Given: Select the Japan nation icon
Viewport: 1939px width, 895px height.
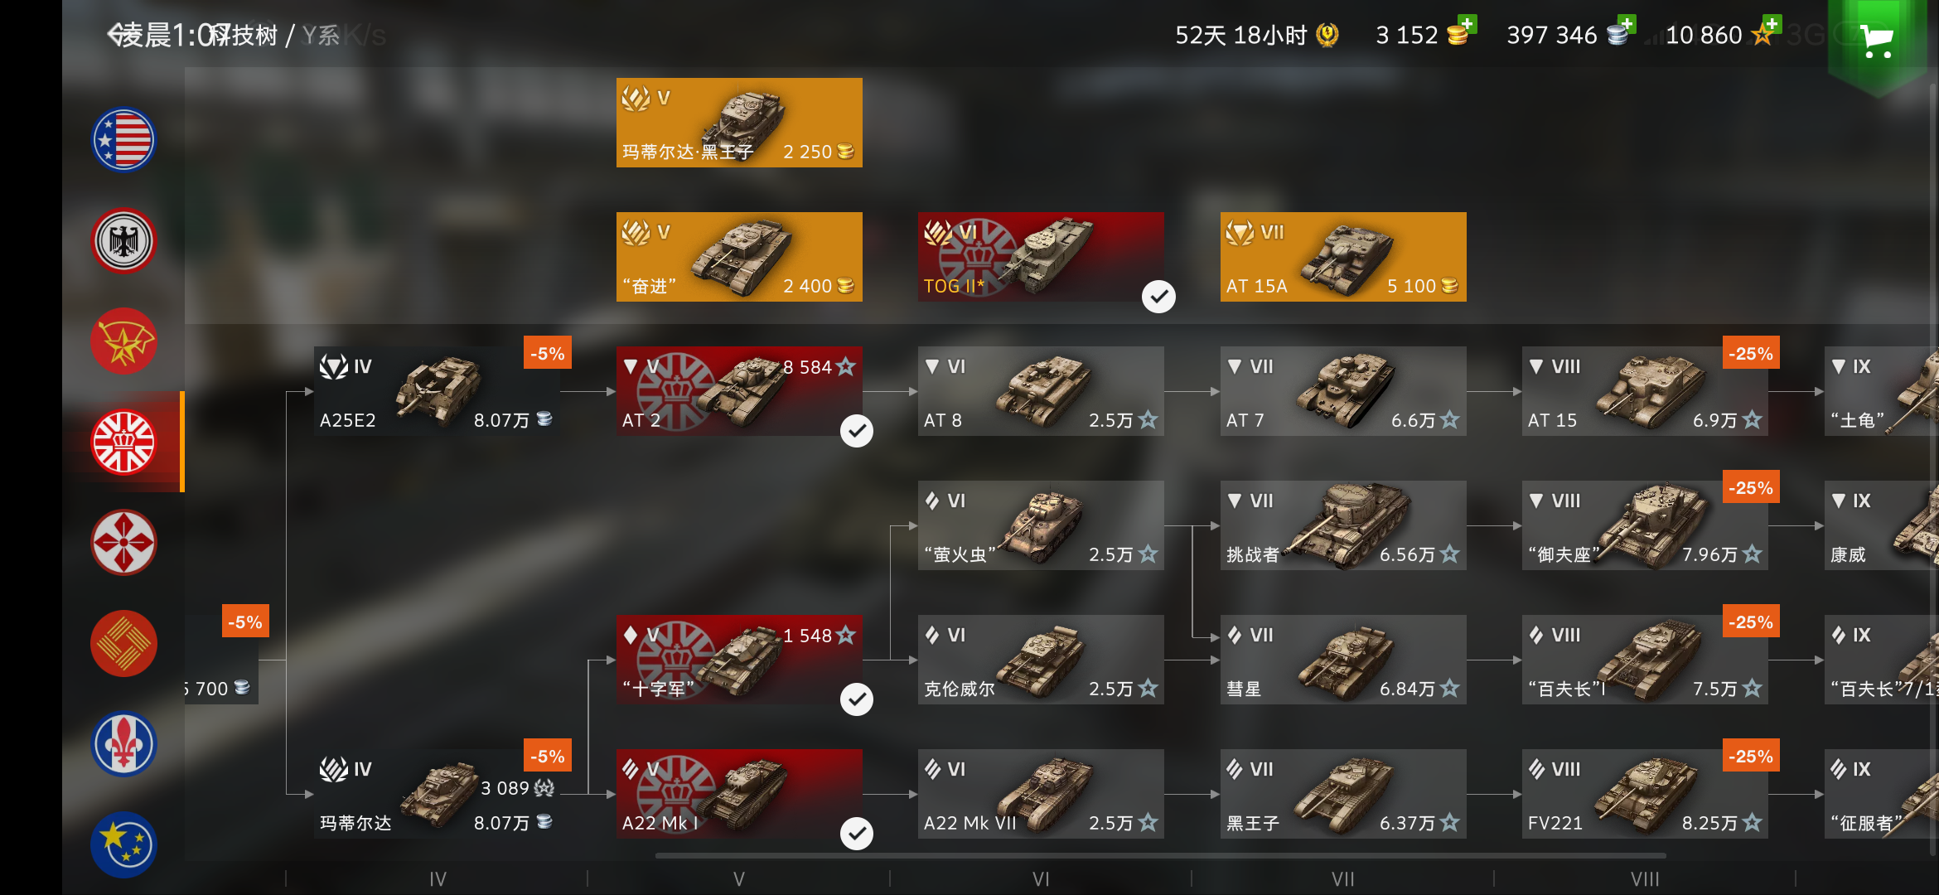Looking at the screenshot, I should tap(123, 543).
